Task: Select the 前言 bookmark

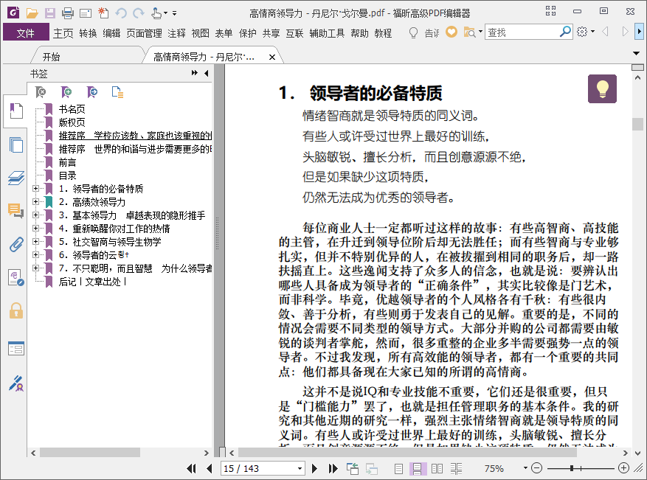Action: 67,162
